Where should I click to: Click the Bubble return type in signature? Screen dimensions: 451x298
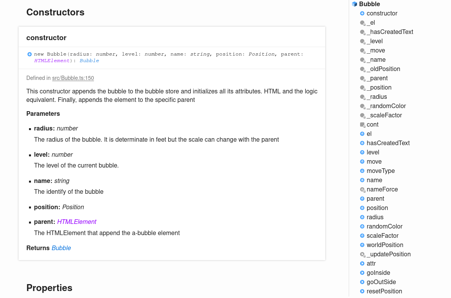click(89, 61)
